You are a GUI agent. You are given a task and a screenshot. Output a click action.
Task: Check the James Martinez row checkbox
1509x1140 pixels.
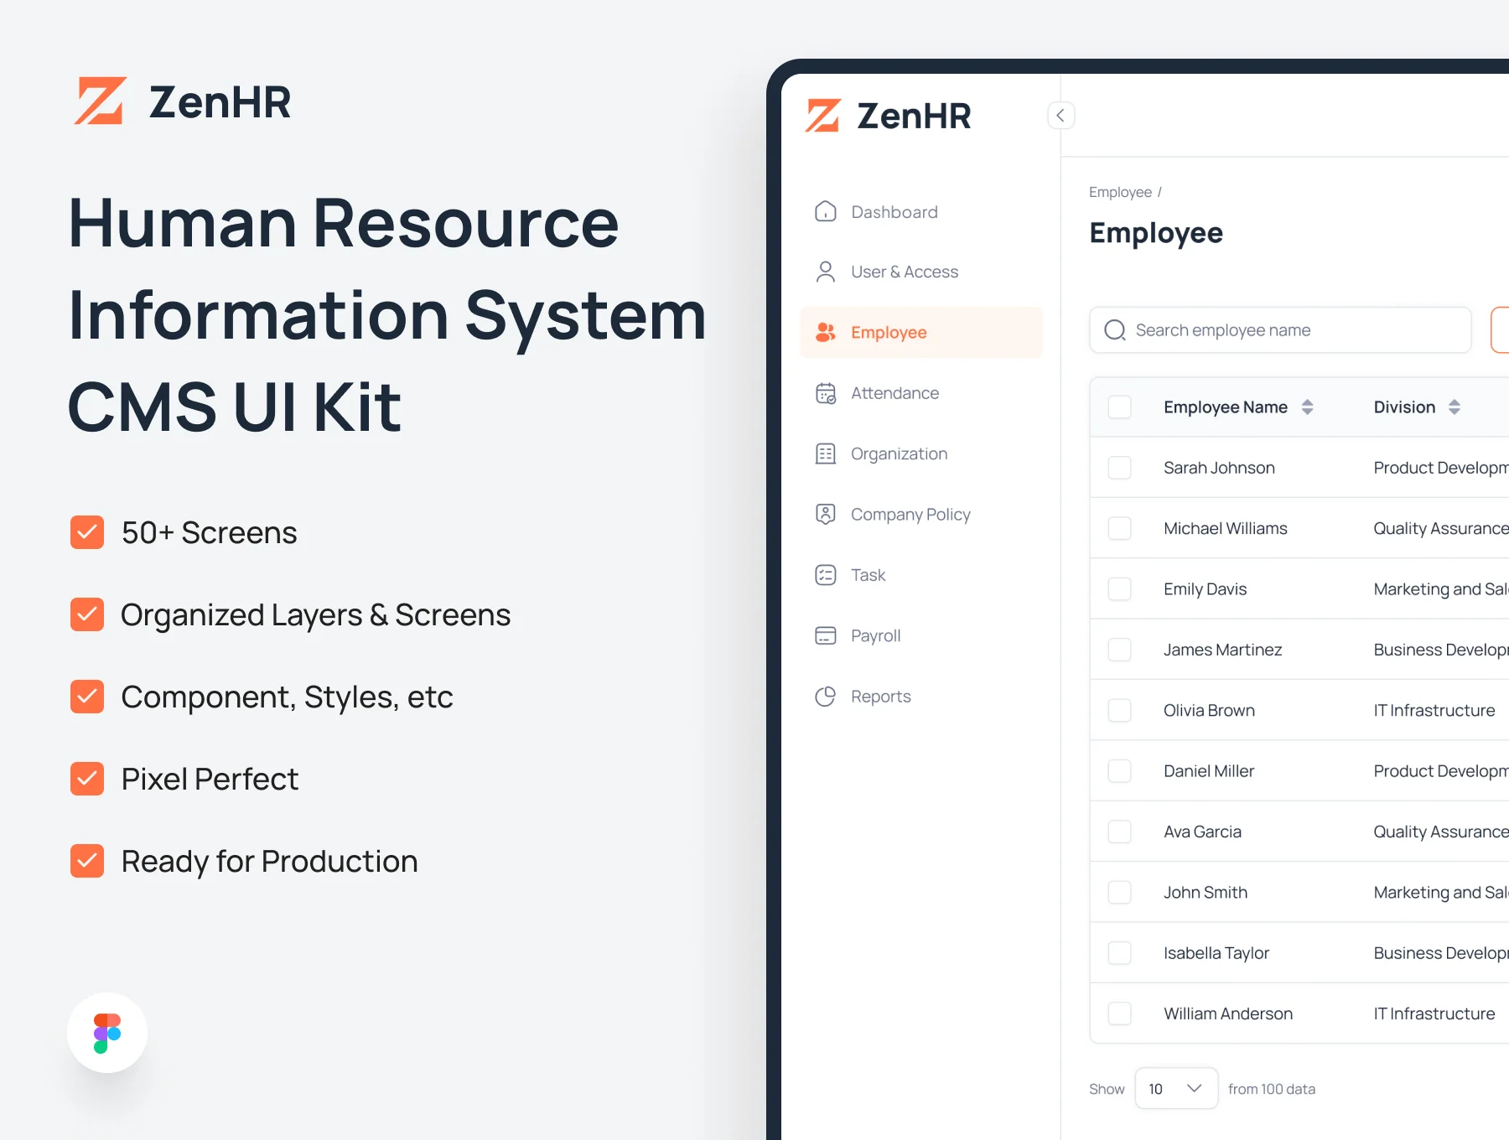tap(1120, 650)
